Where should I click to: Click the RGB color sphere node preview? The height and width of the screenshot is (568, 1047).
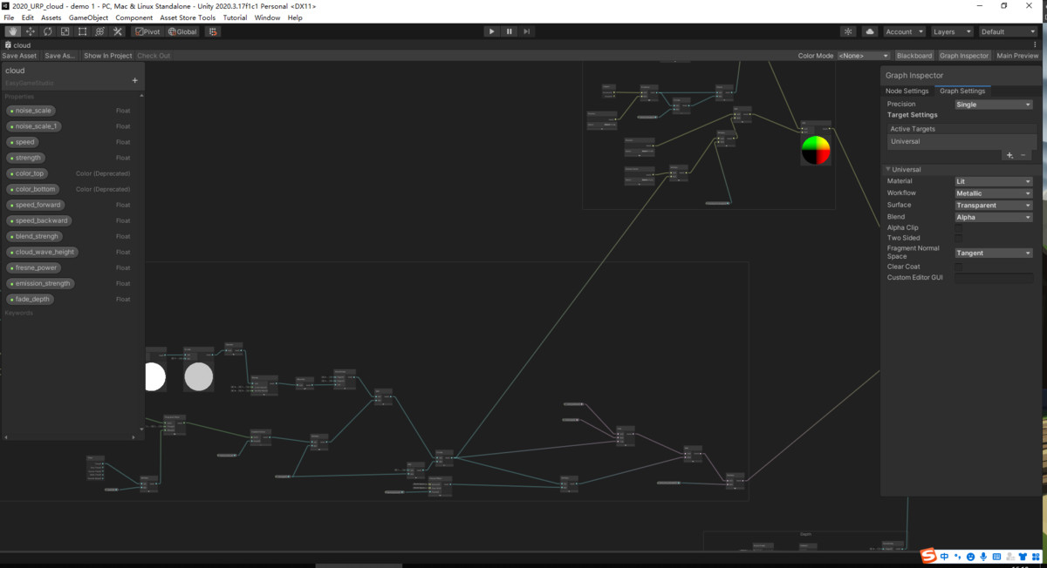point(816,150)
